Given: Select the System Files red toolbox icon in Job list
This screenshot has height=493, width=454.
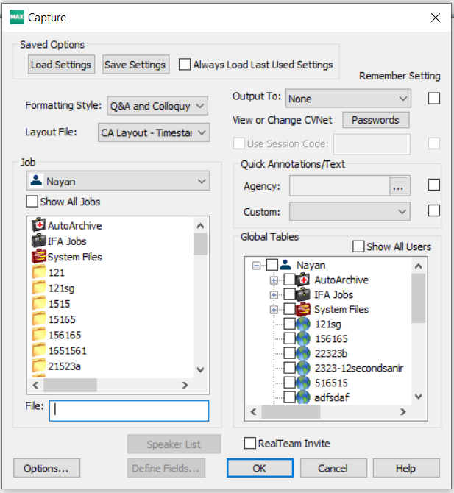Looking at the screenshot, I should [x=39, y=256].
